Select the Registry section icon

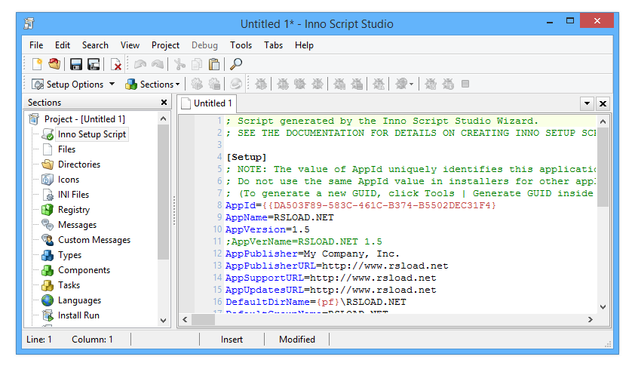tap(48, 210)
